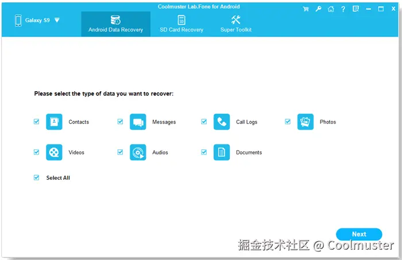This screenshot has width=402, height=260.
Task: Maximize the Coolmuster window
Action: coord(381,9)
